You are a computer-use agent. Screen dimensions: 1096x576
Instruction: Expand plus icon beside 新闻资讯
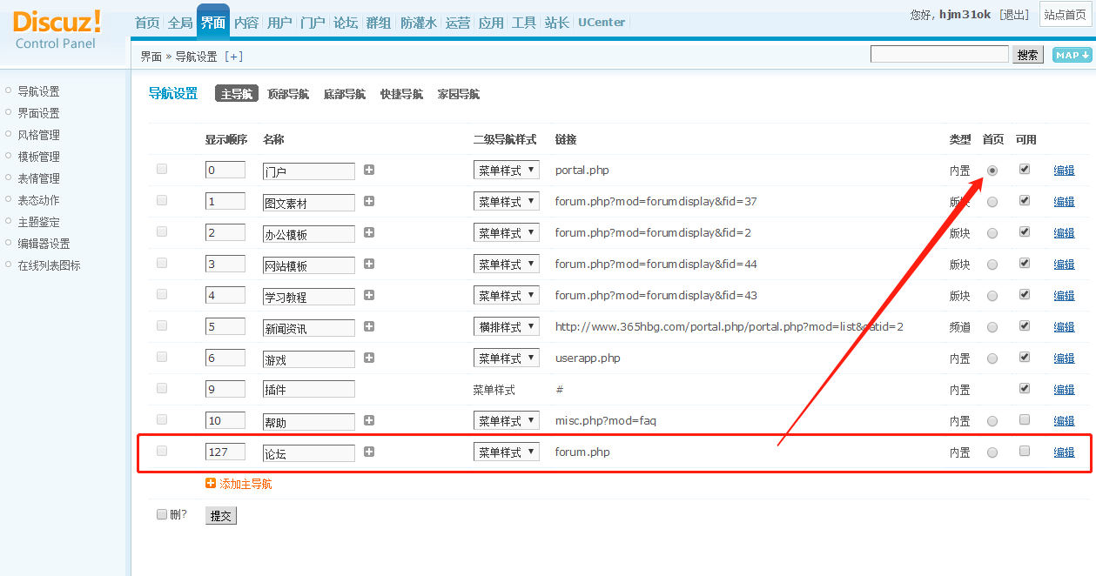[369, 326]
